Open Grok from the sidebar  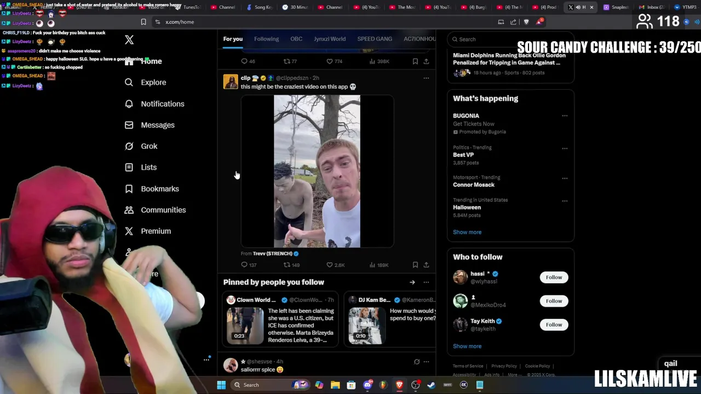tap(141, 146)
